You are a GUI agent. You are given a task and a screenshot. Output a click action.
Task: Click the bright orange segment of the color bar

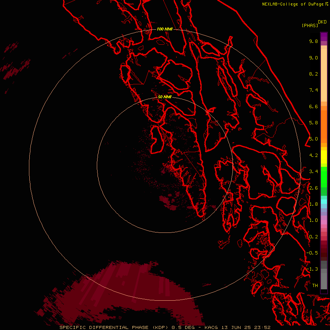324,126
